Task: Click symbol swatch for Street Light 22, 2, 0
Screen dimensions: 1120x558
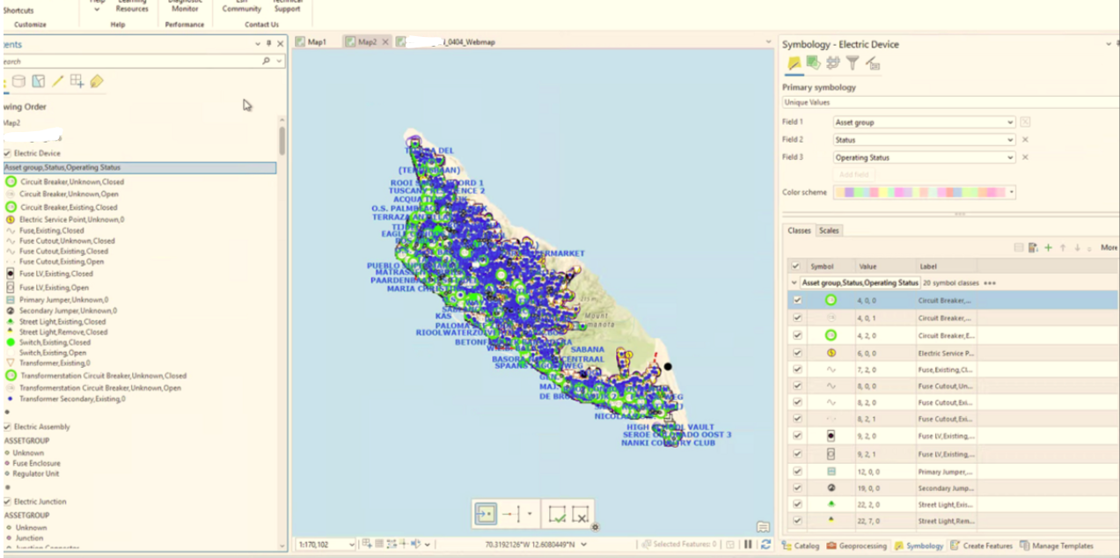Action: (831, 504)
